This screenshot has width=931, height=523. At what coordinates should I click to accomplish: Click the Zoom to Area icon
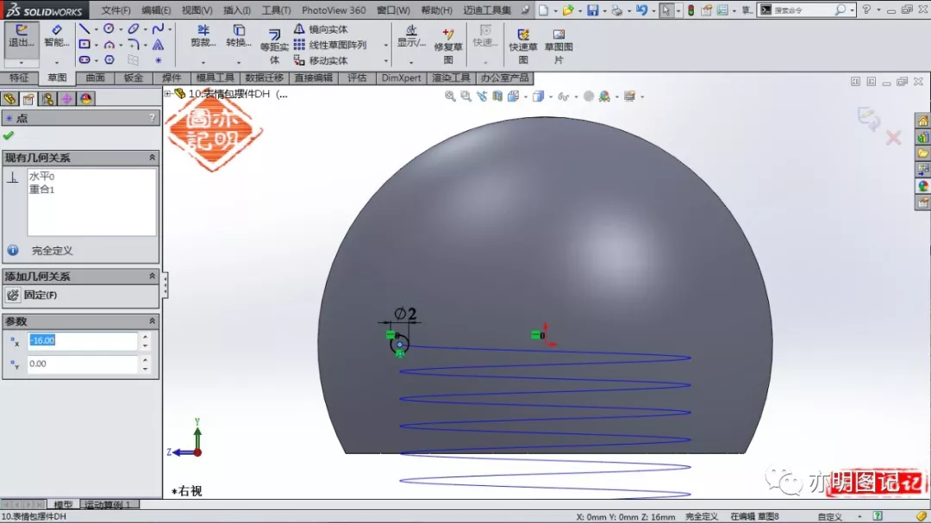[x=466, y=97]
